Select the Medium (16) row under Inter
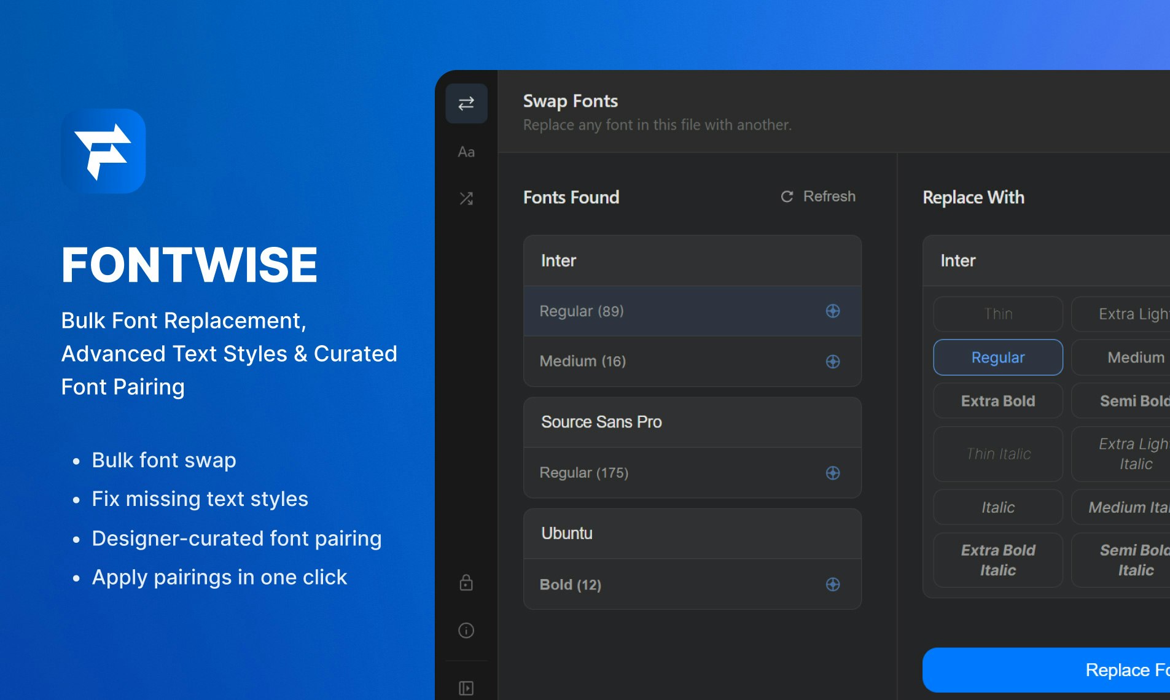The width and height of the screenshot is (1170, 700). click(x=692, y=362)
